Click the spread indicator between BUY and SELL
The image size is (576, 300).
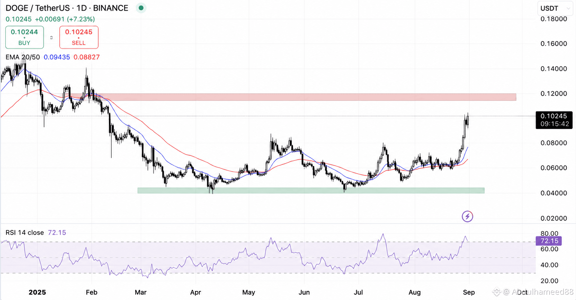click(51, 38)
